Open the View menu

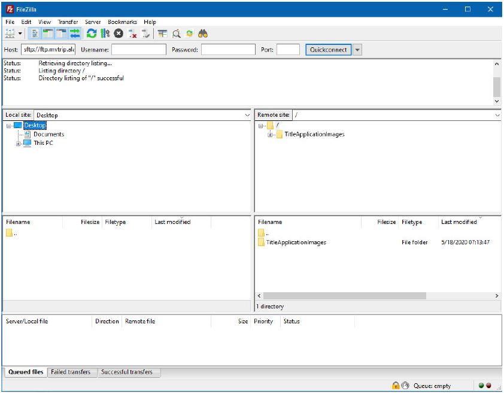(x=44, y=22)
